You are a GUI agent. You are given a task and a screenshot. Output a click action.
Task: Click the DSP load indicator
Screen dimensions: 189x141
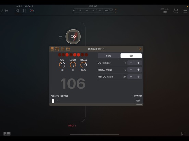164,9
